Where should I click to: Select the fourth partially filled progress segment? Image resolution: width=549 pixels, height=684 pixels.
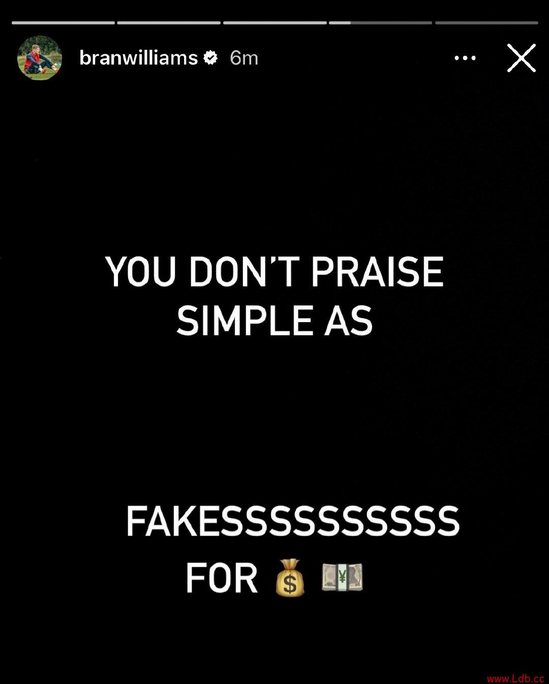pos(381,23)
